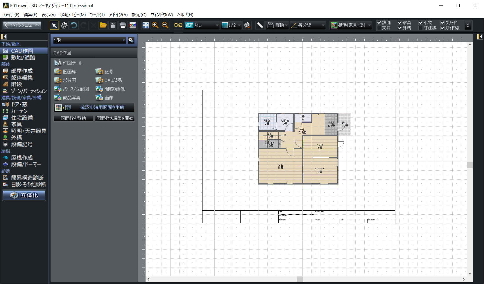Toggle the 寸法線 checkbox
Image resolution: width=484 pixels, height=284 pixels.
[421, 28]
